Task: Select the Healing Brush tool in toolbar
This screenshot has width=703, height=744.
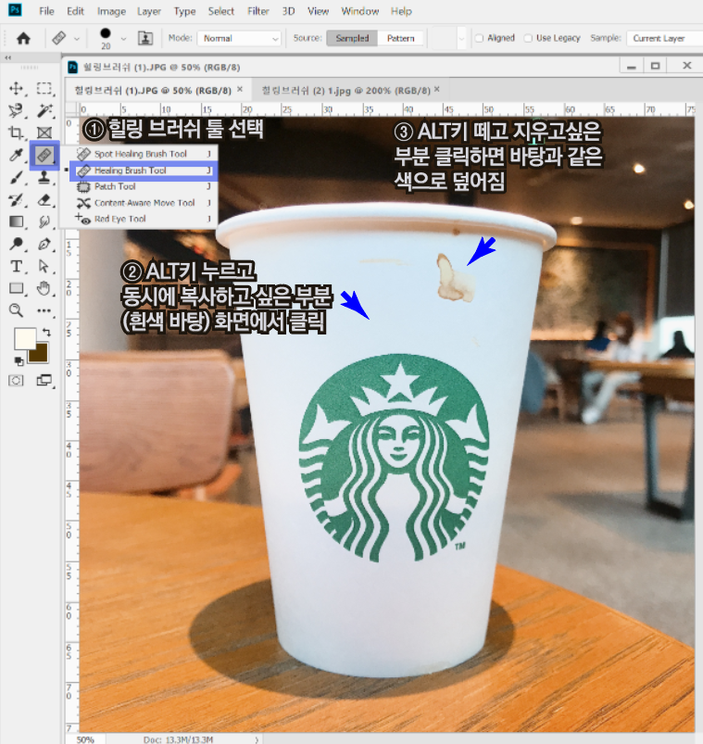Action: [44, 155]
